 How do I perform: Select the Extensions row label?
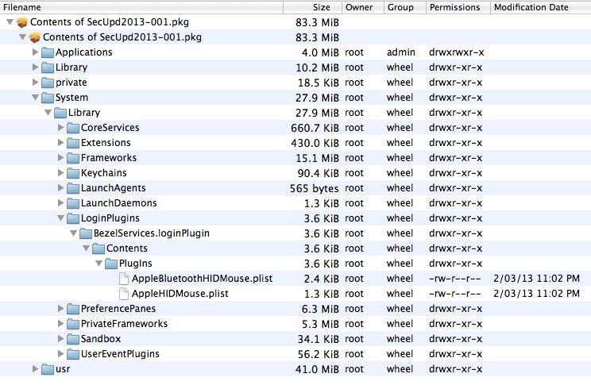pyautogui.click(x=106, y=143)
